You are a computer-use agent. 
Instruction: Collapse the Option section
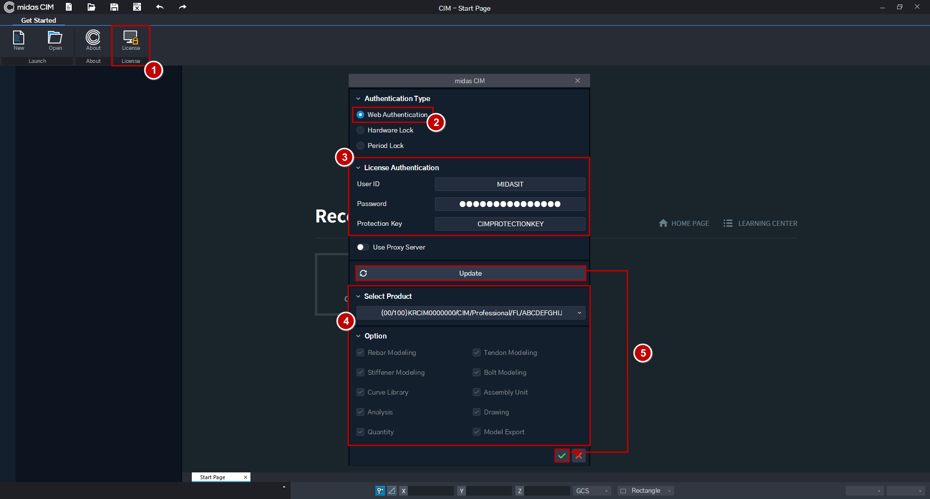click(x=358, y=336)
